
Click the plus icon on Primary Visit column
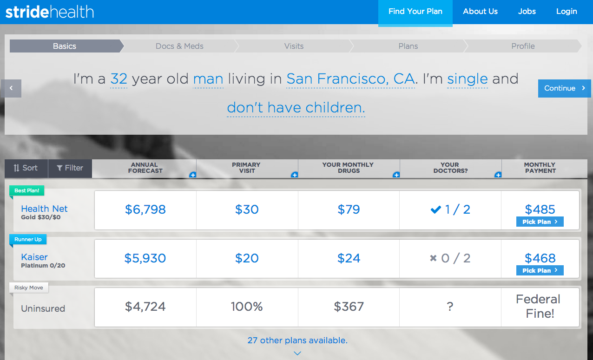(x=294, y=175)
